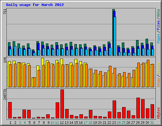Click the day 1 label on the axis
Viewport: 162px width, 126px height.
10,123
